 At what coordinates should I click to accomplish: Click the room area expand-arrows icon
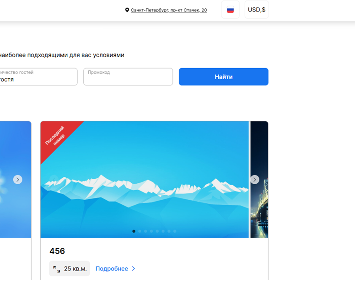(x=57, y=269)
